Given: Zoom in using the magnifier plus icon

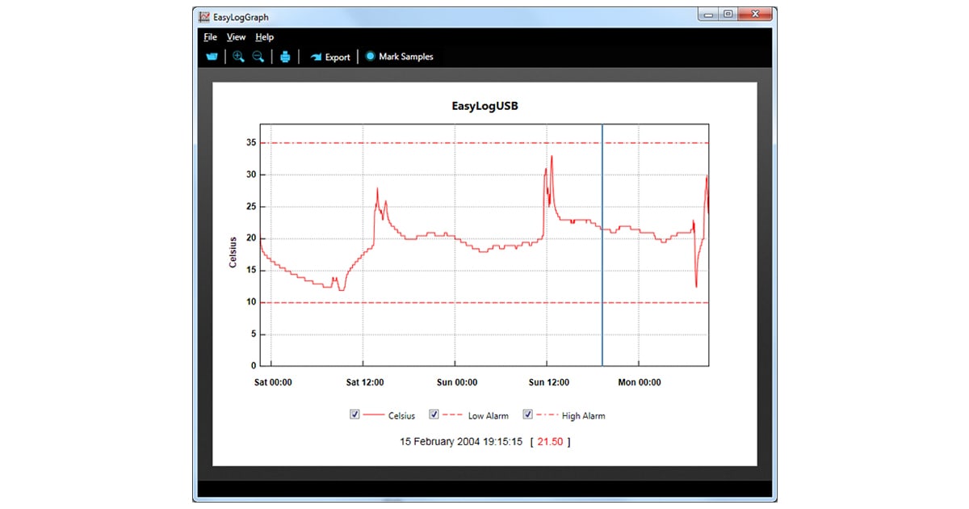Looking at the screenshot, I should (238, 57).
